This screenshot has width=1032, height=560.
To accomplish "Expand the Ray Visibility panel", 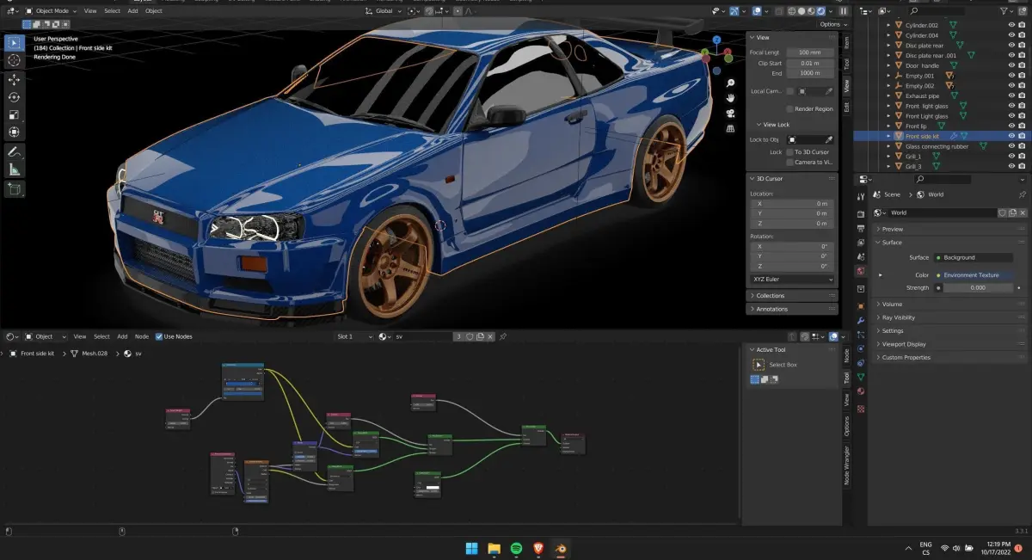I will tap(949, 317).
